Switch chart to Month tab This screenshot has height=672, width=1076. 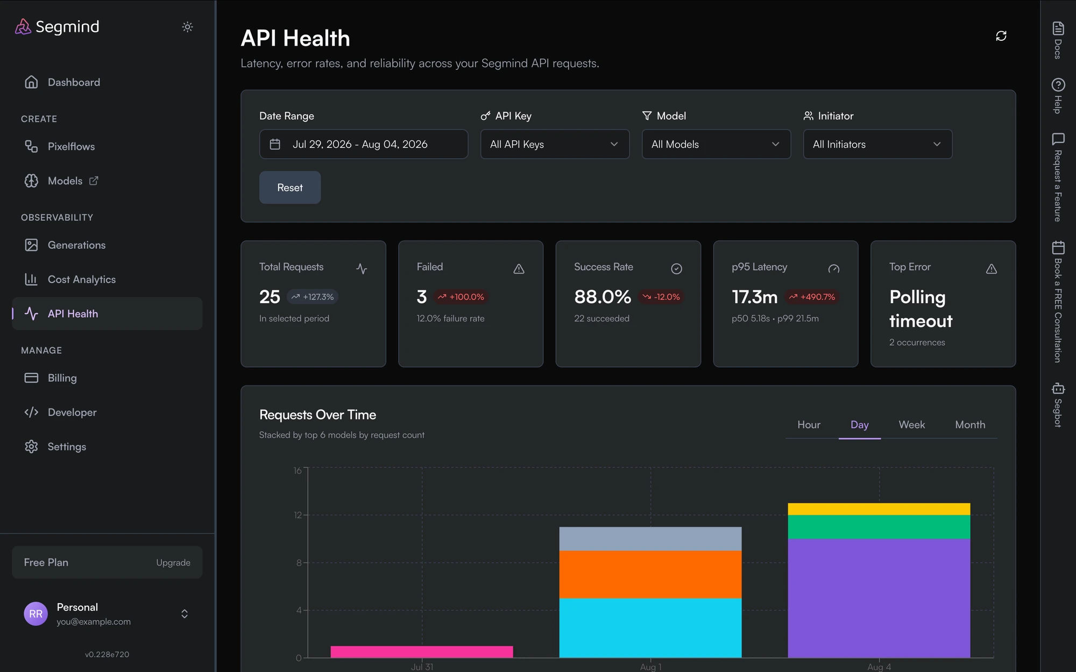pyautogui.click(x=970, y=425)
